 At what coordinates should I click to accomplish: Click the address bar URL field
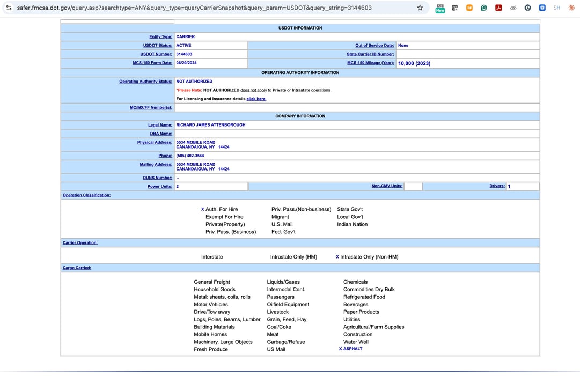click(x=215, y=8)
